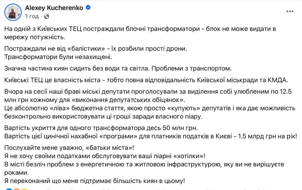Click the reaction emoji icons below the post
Image resolution: width=302 pixels, height=190 pixels.
[x=17, y=189]
